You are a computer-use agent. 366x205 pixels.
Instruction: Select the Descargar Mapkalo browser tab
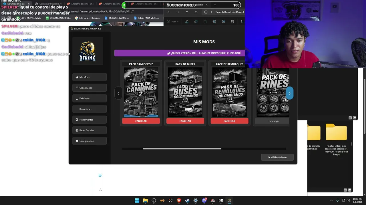pyautogui.click(x=49, y=4)
